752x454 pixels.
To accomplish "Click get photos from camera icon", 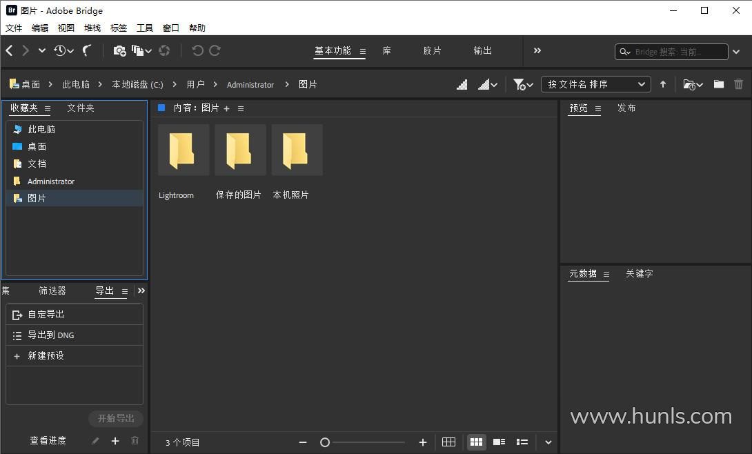I will point(119,50).
